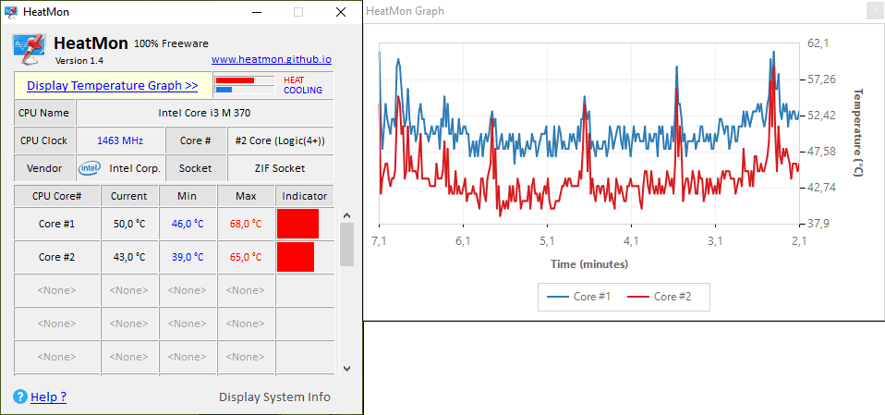The image size is (885, 415).
Task: Click Core #1 legend entry in graph
Action: coord(579,297)
